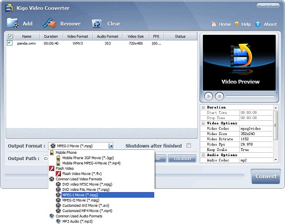
Task: Click the Help question mark icon
Action: (237, 24)
